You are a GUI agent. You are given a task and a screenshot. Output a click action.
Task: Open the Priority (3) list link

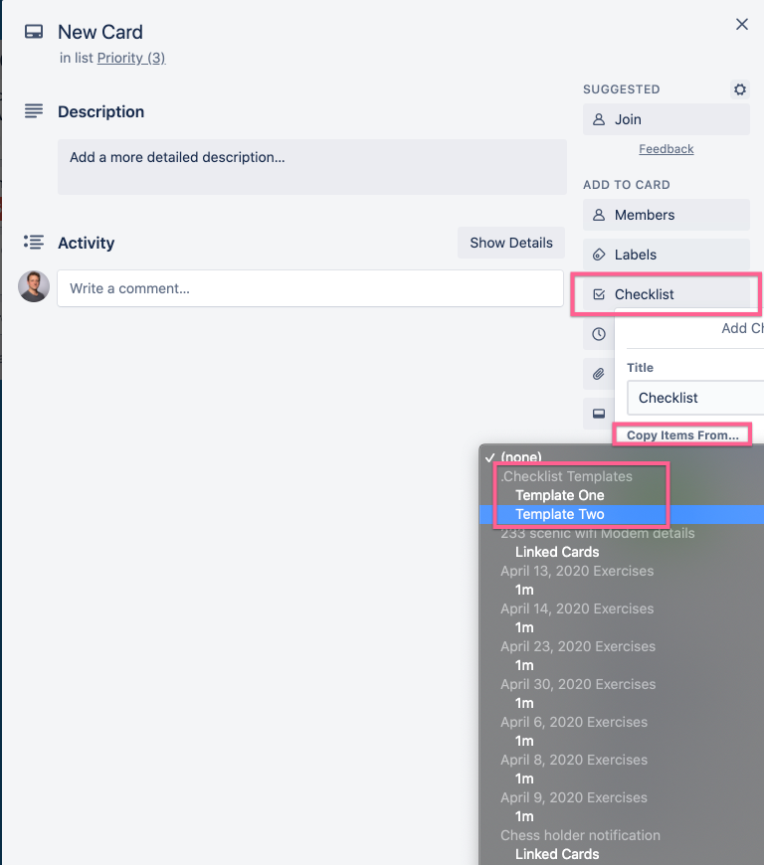click(x=131, y=58)
